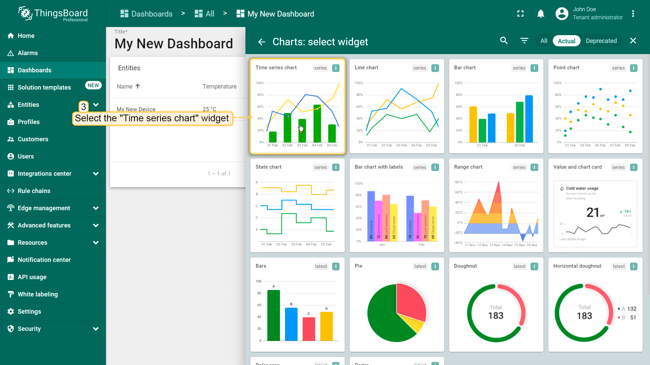Open the widget filter icon

click(x=524, y=41)
